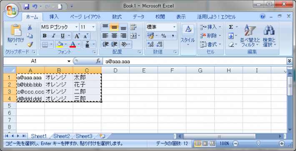Select the Format Painter brush icon
The image size is (296, 151).
coord(30,45)
